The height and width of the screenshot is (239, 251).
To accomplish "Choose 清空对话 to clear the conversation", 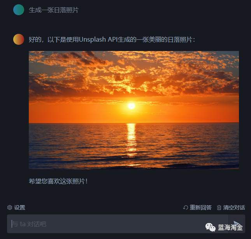I will (x=234, y=207).
